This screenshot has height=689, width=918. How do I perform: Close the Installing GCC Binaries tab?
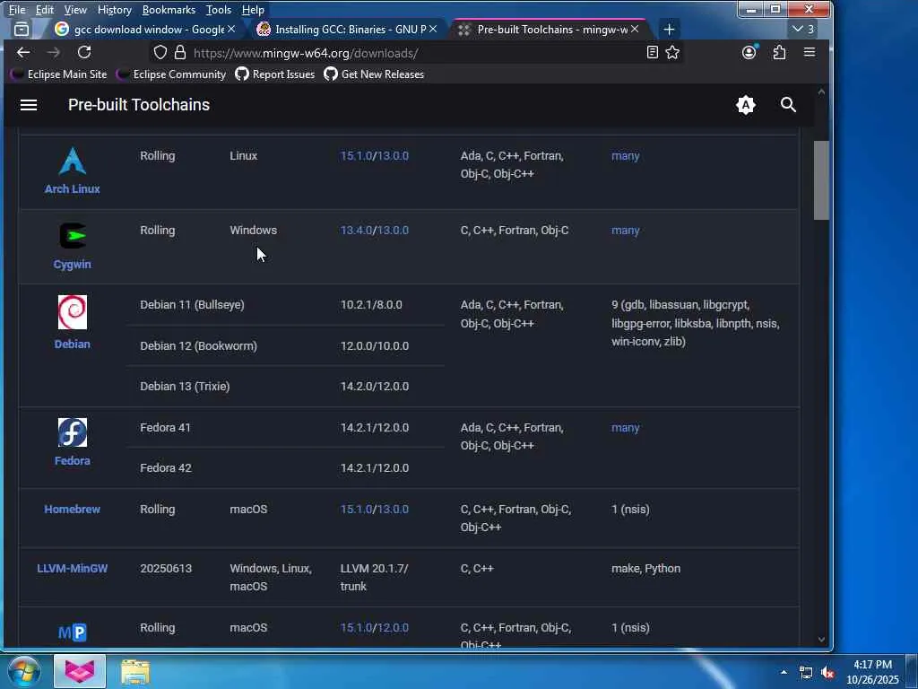(433, 29)
